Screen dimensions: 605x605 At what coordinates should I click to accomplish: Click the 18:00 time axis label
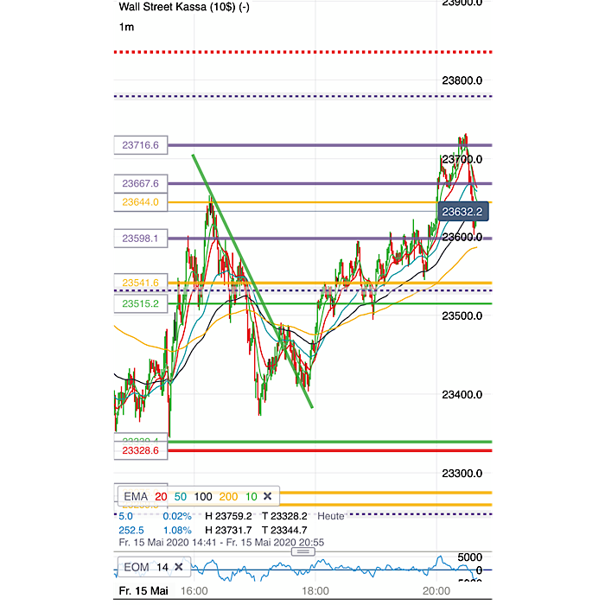click(x=315, y=591)
